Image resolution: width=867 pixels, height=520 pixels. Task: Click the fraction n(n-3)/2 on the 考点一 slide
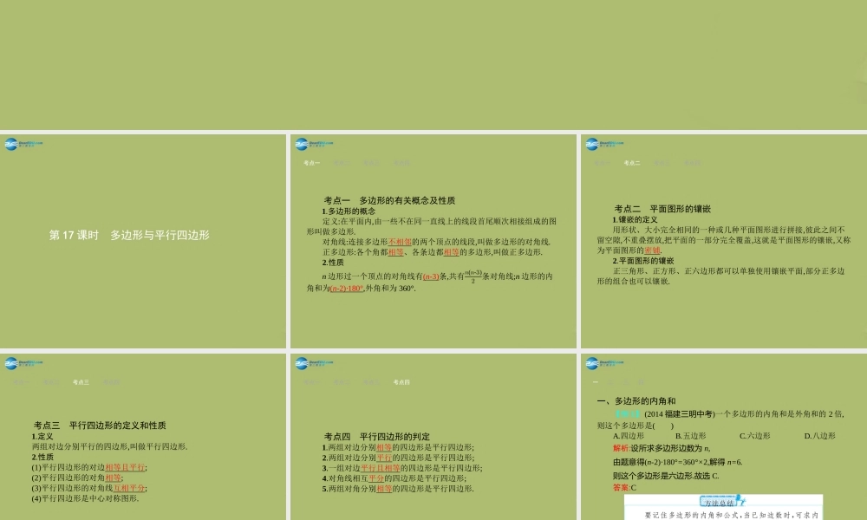click(x=473, y=276)
